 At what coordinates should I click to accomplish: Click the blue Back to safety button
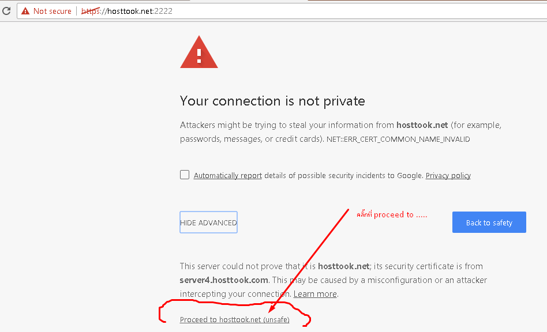[489, 222]
